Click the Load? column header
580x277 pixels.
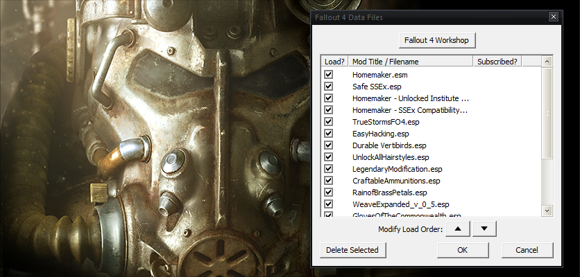[x=334, y=62]
